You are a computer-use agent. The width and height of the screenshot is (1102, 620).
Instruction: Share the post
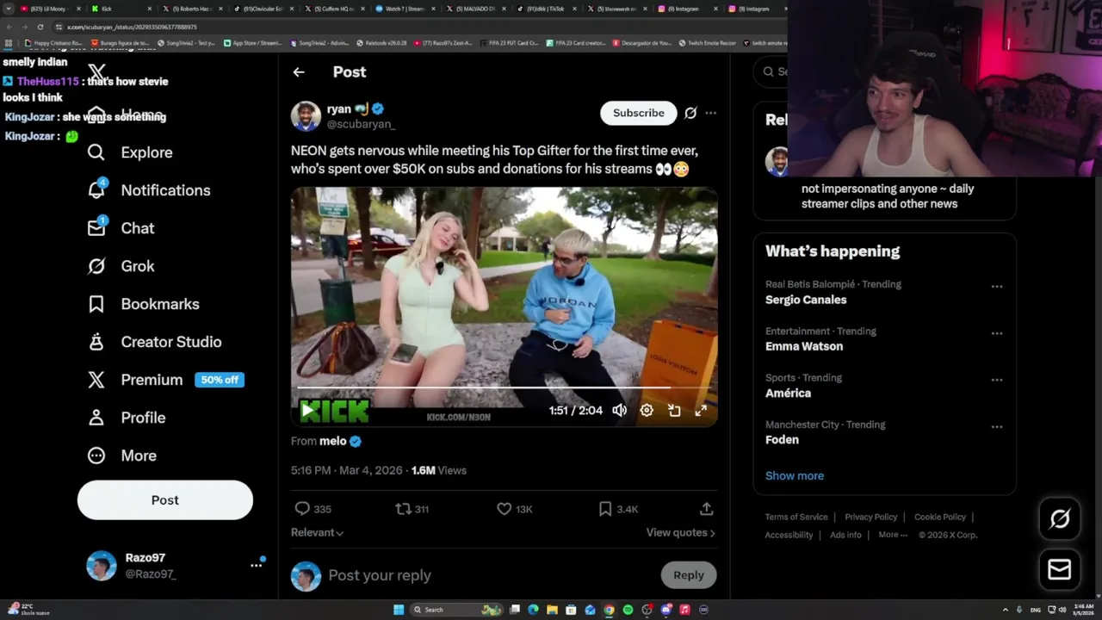tap(706, 509)
